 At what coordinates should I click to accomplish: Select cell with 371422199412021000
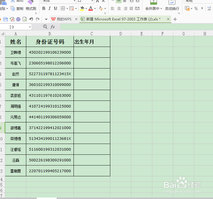[50, 128]
